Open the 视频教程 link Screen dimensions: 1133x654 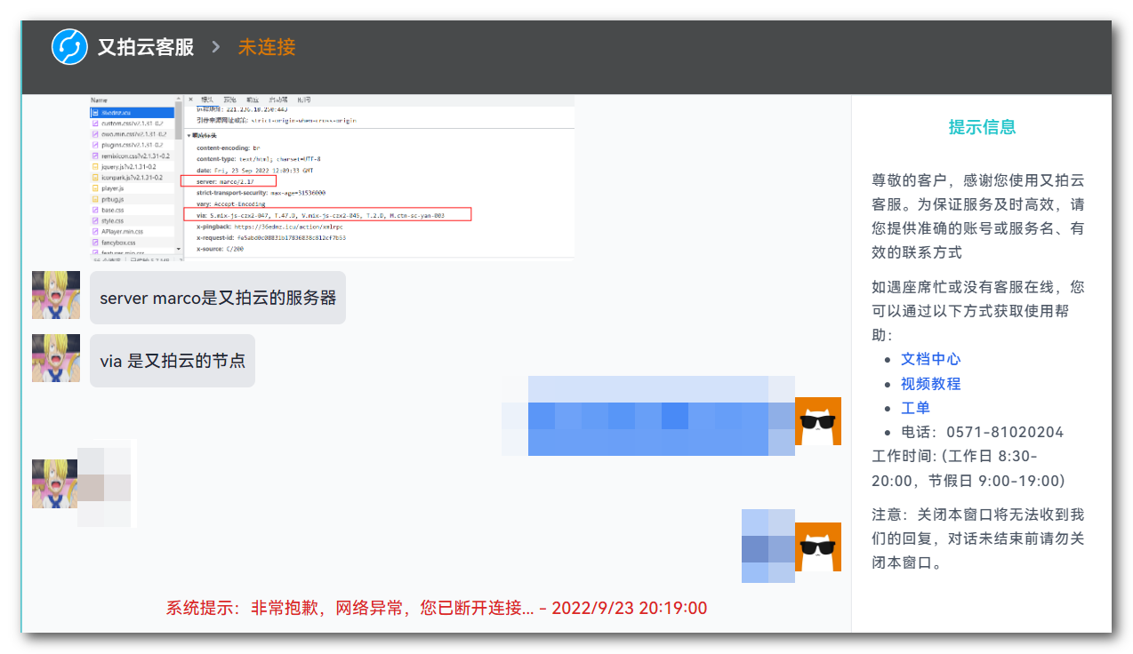[930, 384]
